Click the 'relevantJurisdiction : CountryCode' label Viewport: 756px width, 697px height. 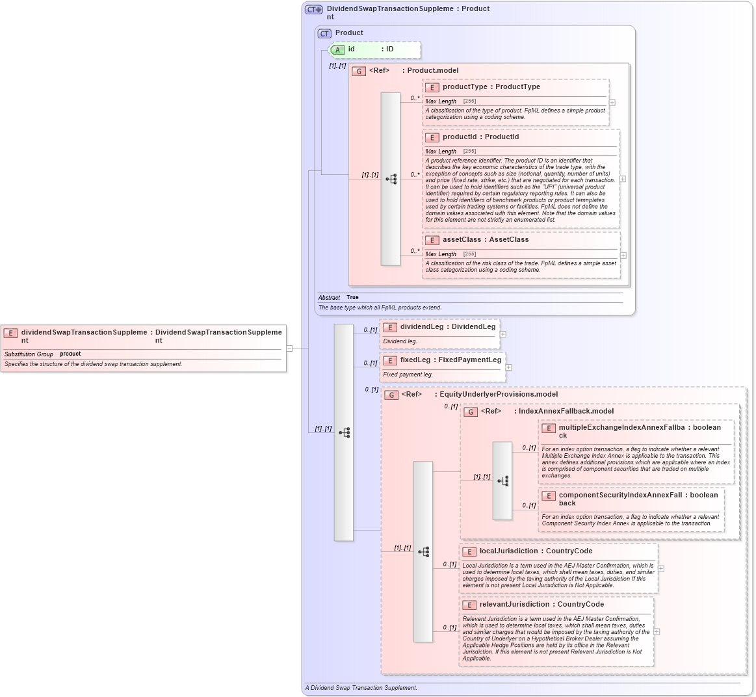click(x=541, y=605)
